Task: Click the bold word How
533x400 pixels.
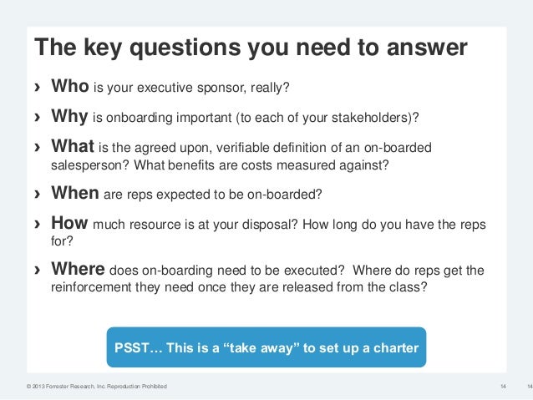Action: 70,223
